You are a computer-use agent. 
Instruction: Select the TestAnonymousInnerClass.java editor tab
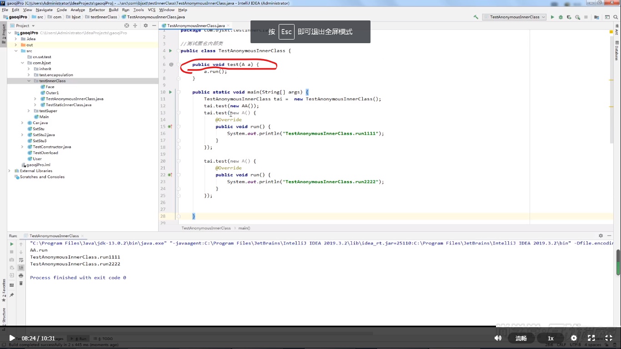[195, 25]
